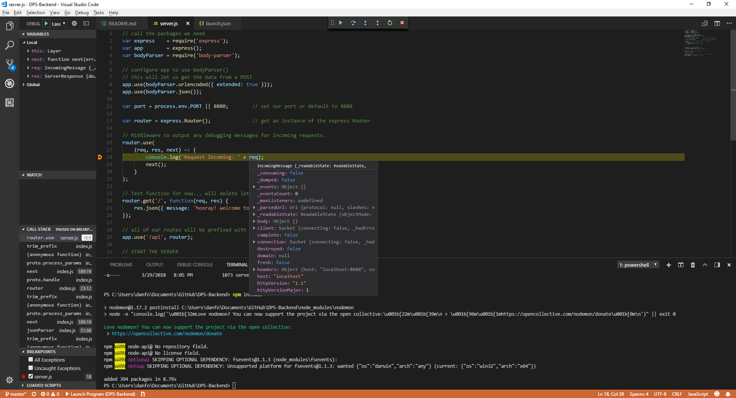
Task: Click the Step Over debug icon
Action: pyautogui.click(x=353, y=23)
